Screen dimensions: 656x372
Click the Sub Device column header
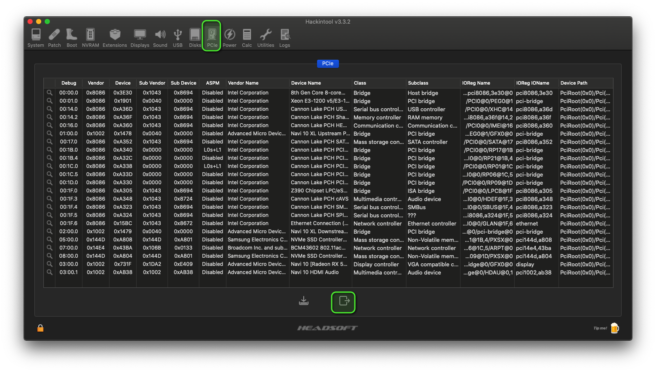(x=183, y=83)
